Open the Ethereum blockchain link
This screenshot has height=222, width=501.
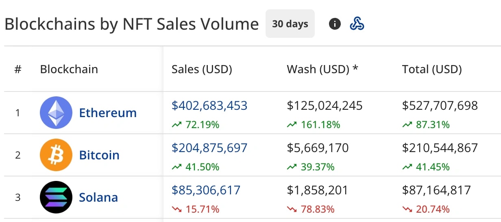pos(108,113)
